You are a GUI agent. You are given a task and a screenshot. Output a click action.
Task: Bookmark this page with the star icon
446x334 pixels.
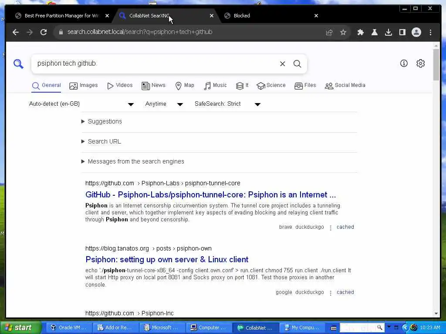[343, 32]
